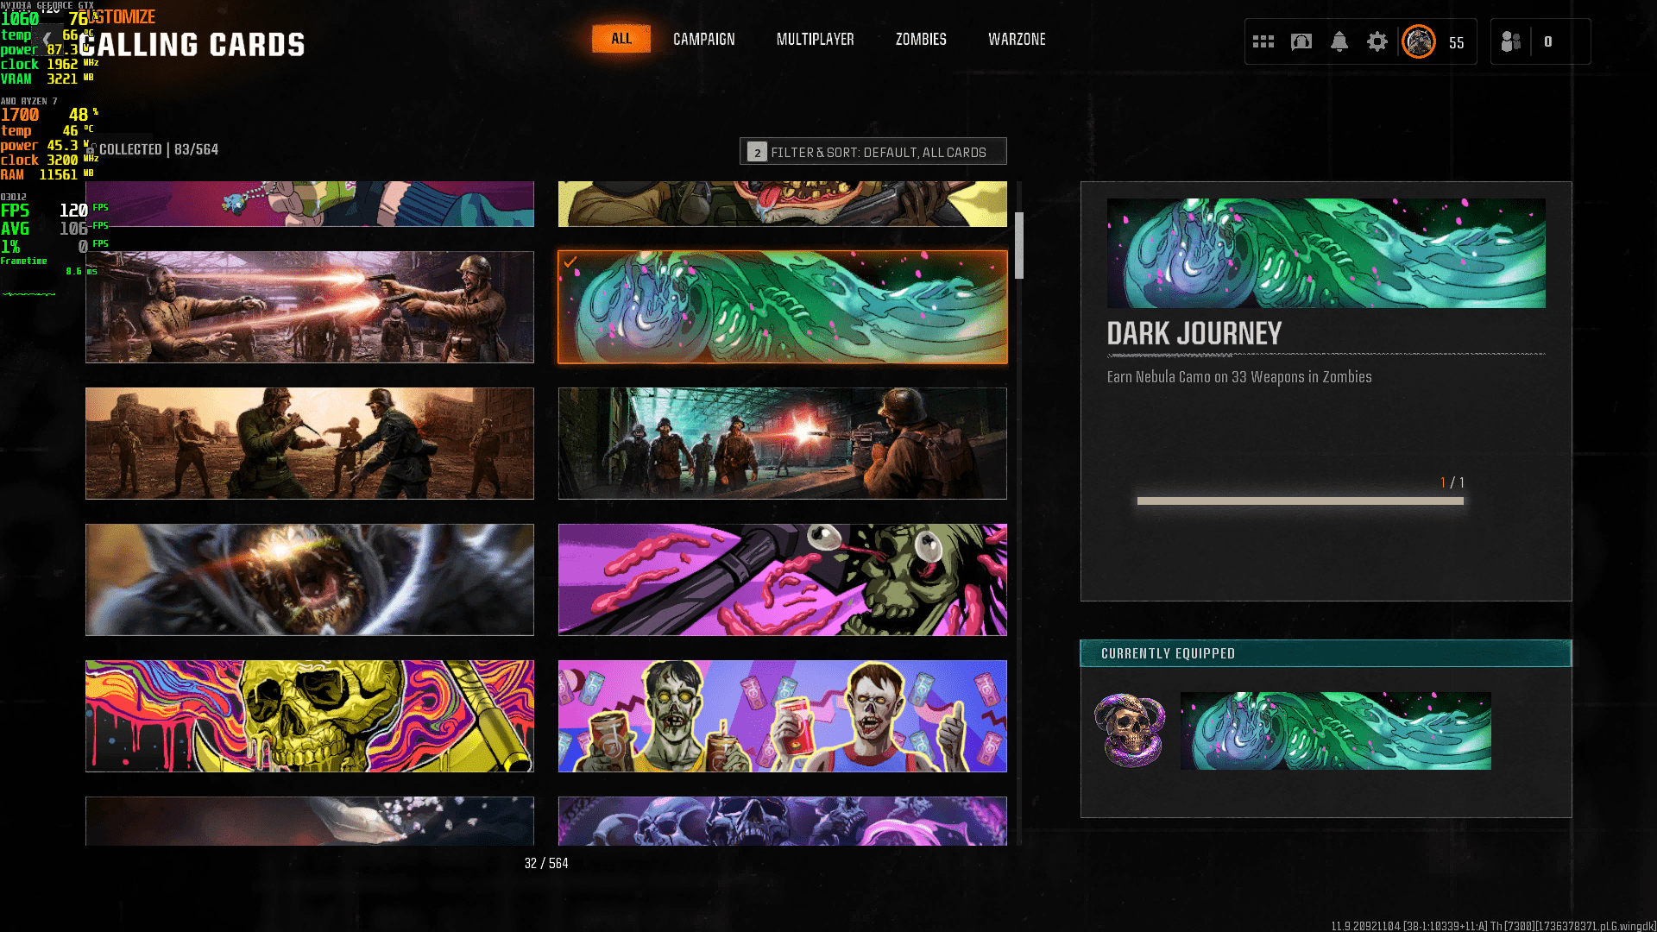Viewport: 1657px width, 932px height.
Task: Switch to the Multiplayer tab
Action: 815,39
